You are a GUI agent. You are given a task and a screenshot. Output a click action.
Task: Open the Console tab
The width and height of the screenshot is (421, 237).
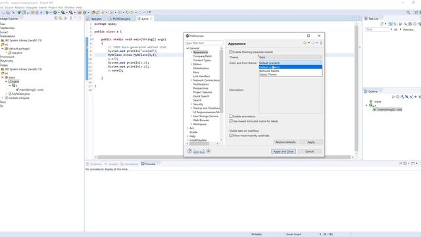click(x=150, y=164)
